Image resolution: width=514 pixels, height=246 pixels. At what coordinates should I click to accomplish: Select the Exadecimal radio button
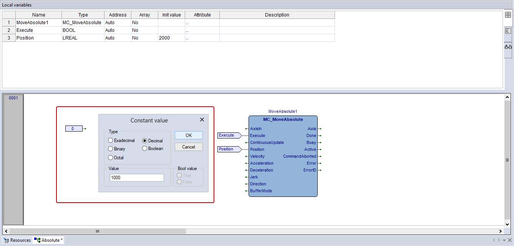click(x=111, y=140)
